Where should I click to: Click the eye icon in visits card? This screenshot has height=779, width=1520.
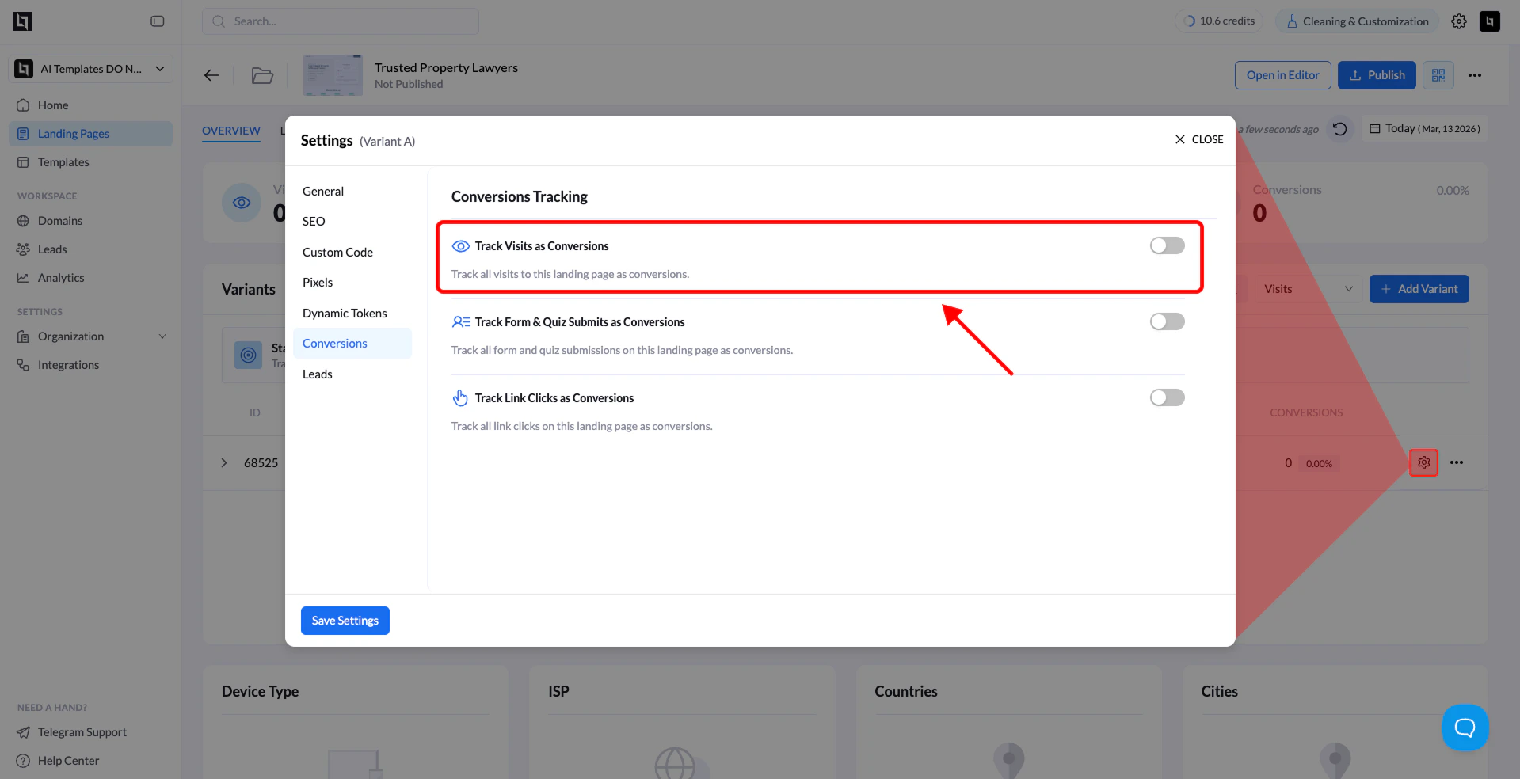click(x=242, y=203)
